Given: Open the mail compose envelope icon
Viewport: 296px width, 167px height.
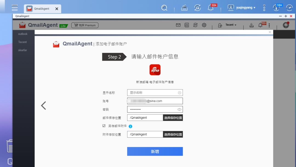Looking at the screenshot, I should coord(178,25).
